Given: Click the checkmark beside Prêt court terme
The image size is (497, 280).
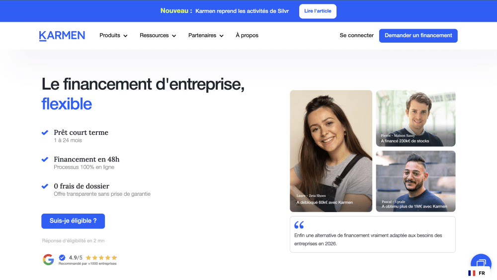Looking at the screenshot, I should point(45,132).
